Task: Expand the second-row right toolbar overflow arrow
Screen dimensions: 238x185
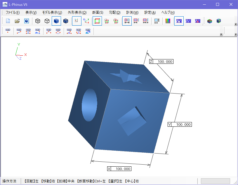Action: point(236,34)
